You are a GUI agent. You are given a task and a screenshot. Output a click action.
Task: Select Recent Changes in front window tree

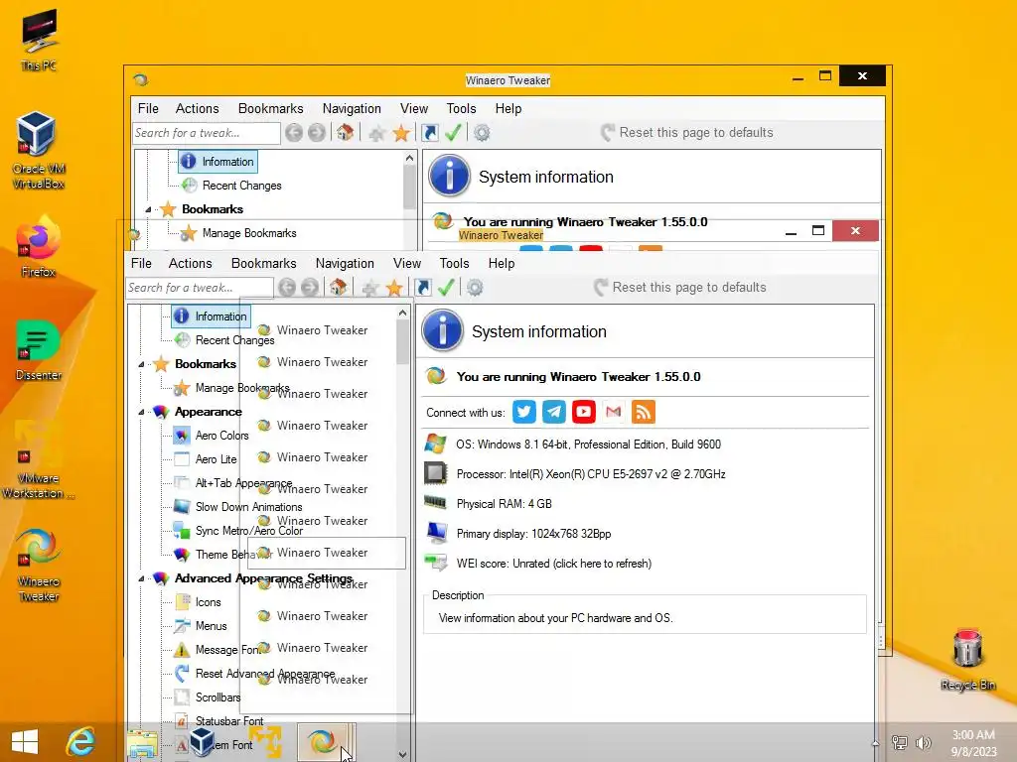click(x=225, y=340)
